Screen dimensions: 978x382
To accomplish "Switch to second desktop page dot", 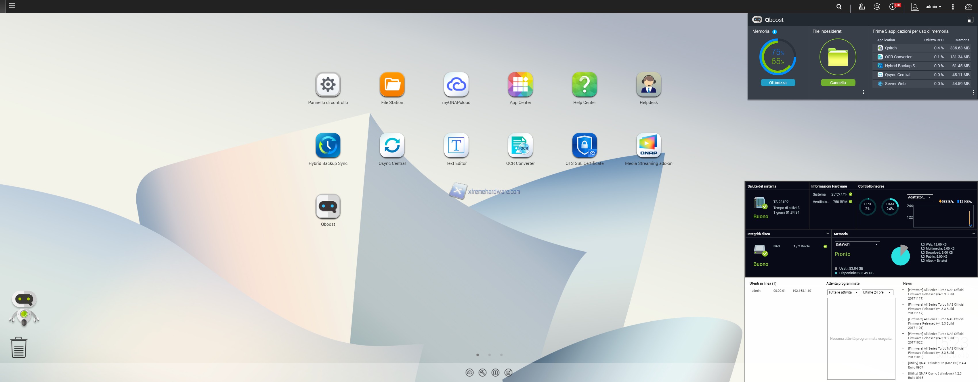I will [489, 355].
